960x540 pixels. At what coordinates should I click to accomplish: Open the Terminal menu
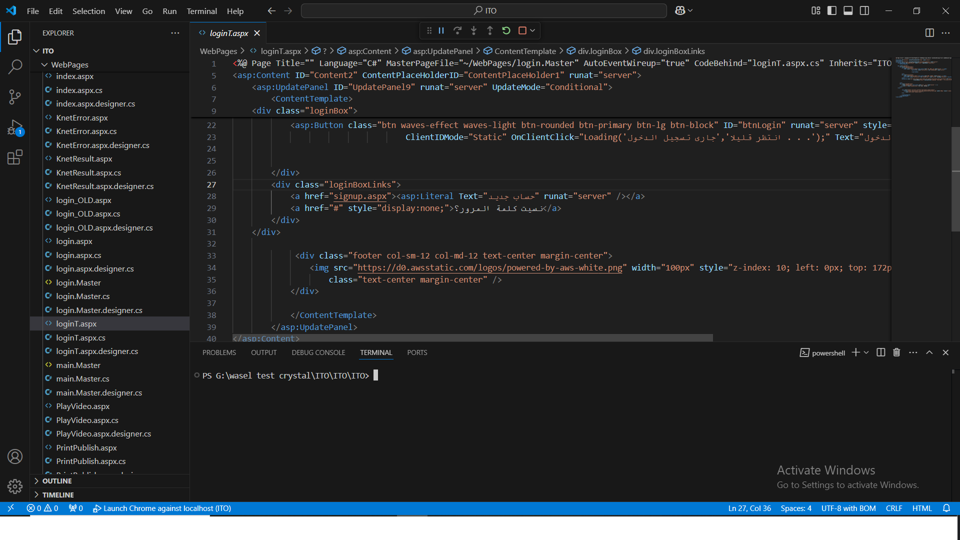(201, 11)
